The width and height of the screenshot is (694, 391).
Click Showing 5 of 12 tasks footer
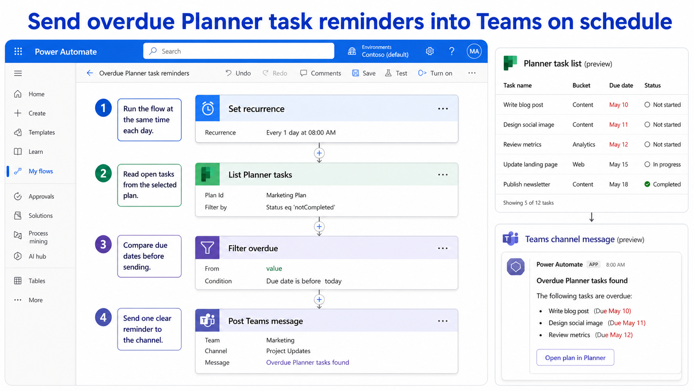tap(528, 203)
